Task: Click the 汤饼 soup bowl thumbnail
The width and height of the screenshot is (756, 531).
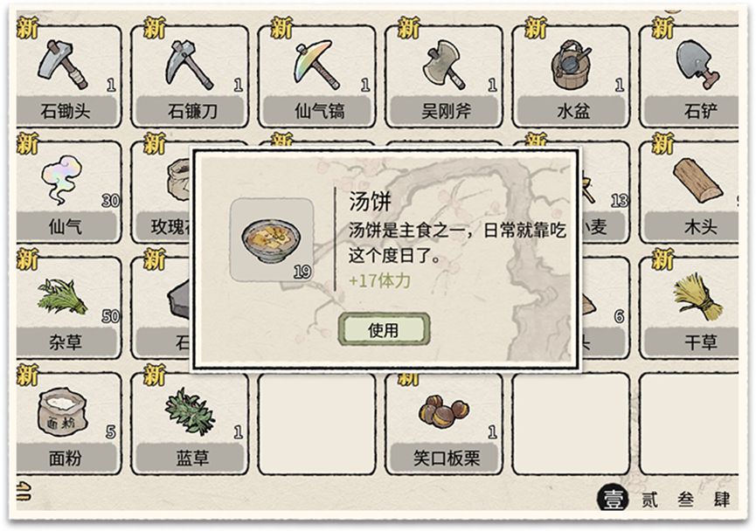Action: [272, 239]
